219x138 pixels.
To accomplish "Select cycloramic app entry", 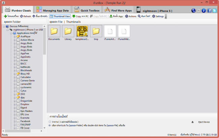I will 26,87.
